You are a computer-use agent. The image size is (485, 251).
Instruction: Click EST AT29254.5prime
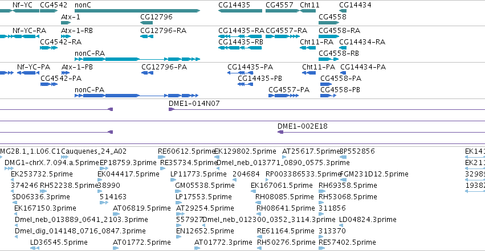click(180, 213)
